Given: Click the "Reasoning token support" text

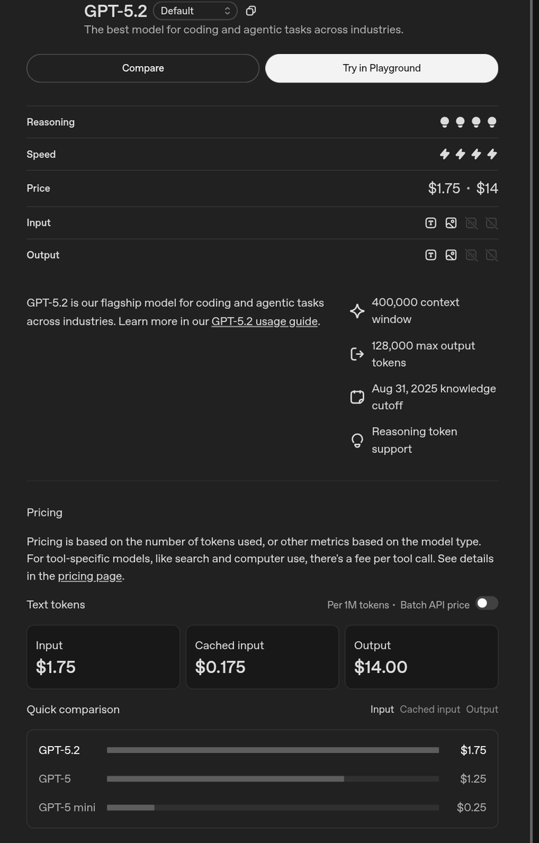Looking at the screenshot, I should tap(415, 440).
